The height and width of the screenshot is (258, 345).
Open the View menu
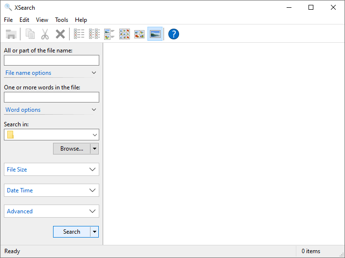(x=42, y=20)
